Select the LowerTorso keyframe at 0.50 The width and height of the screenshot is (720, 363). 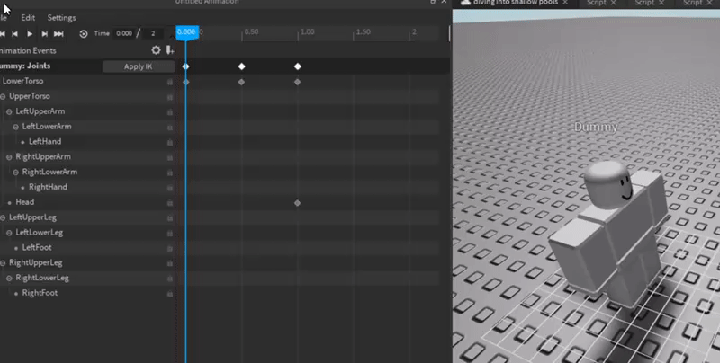pos(241,82)
